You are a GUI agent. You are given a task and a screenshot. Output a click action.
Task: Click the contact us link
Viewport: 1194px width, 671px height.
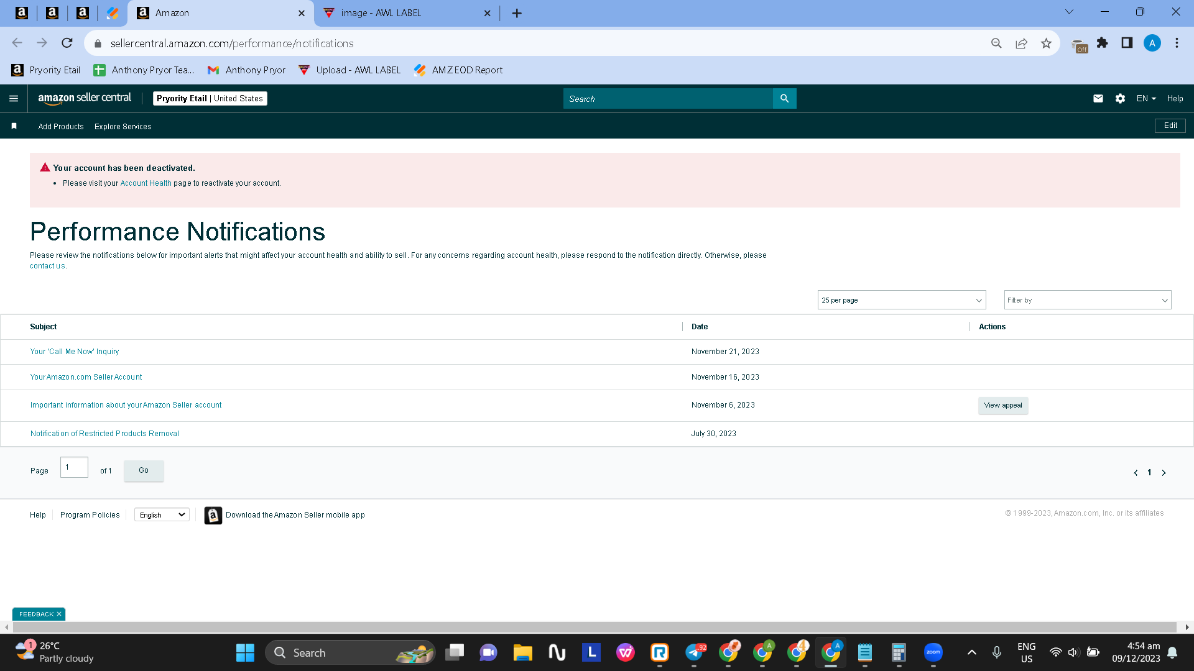(47, 266)
